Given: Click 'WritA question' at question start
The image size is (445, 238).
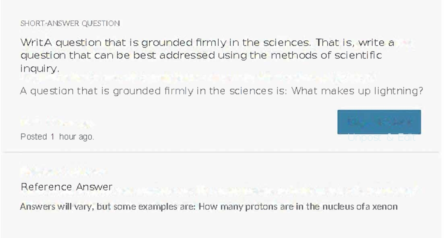Looking at the screenshot, I should (60, 43).
